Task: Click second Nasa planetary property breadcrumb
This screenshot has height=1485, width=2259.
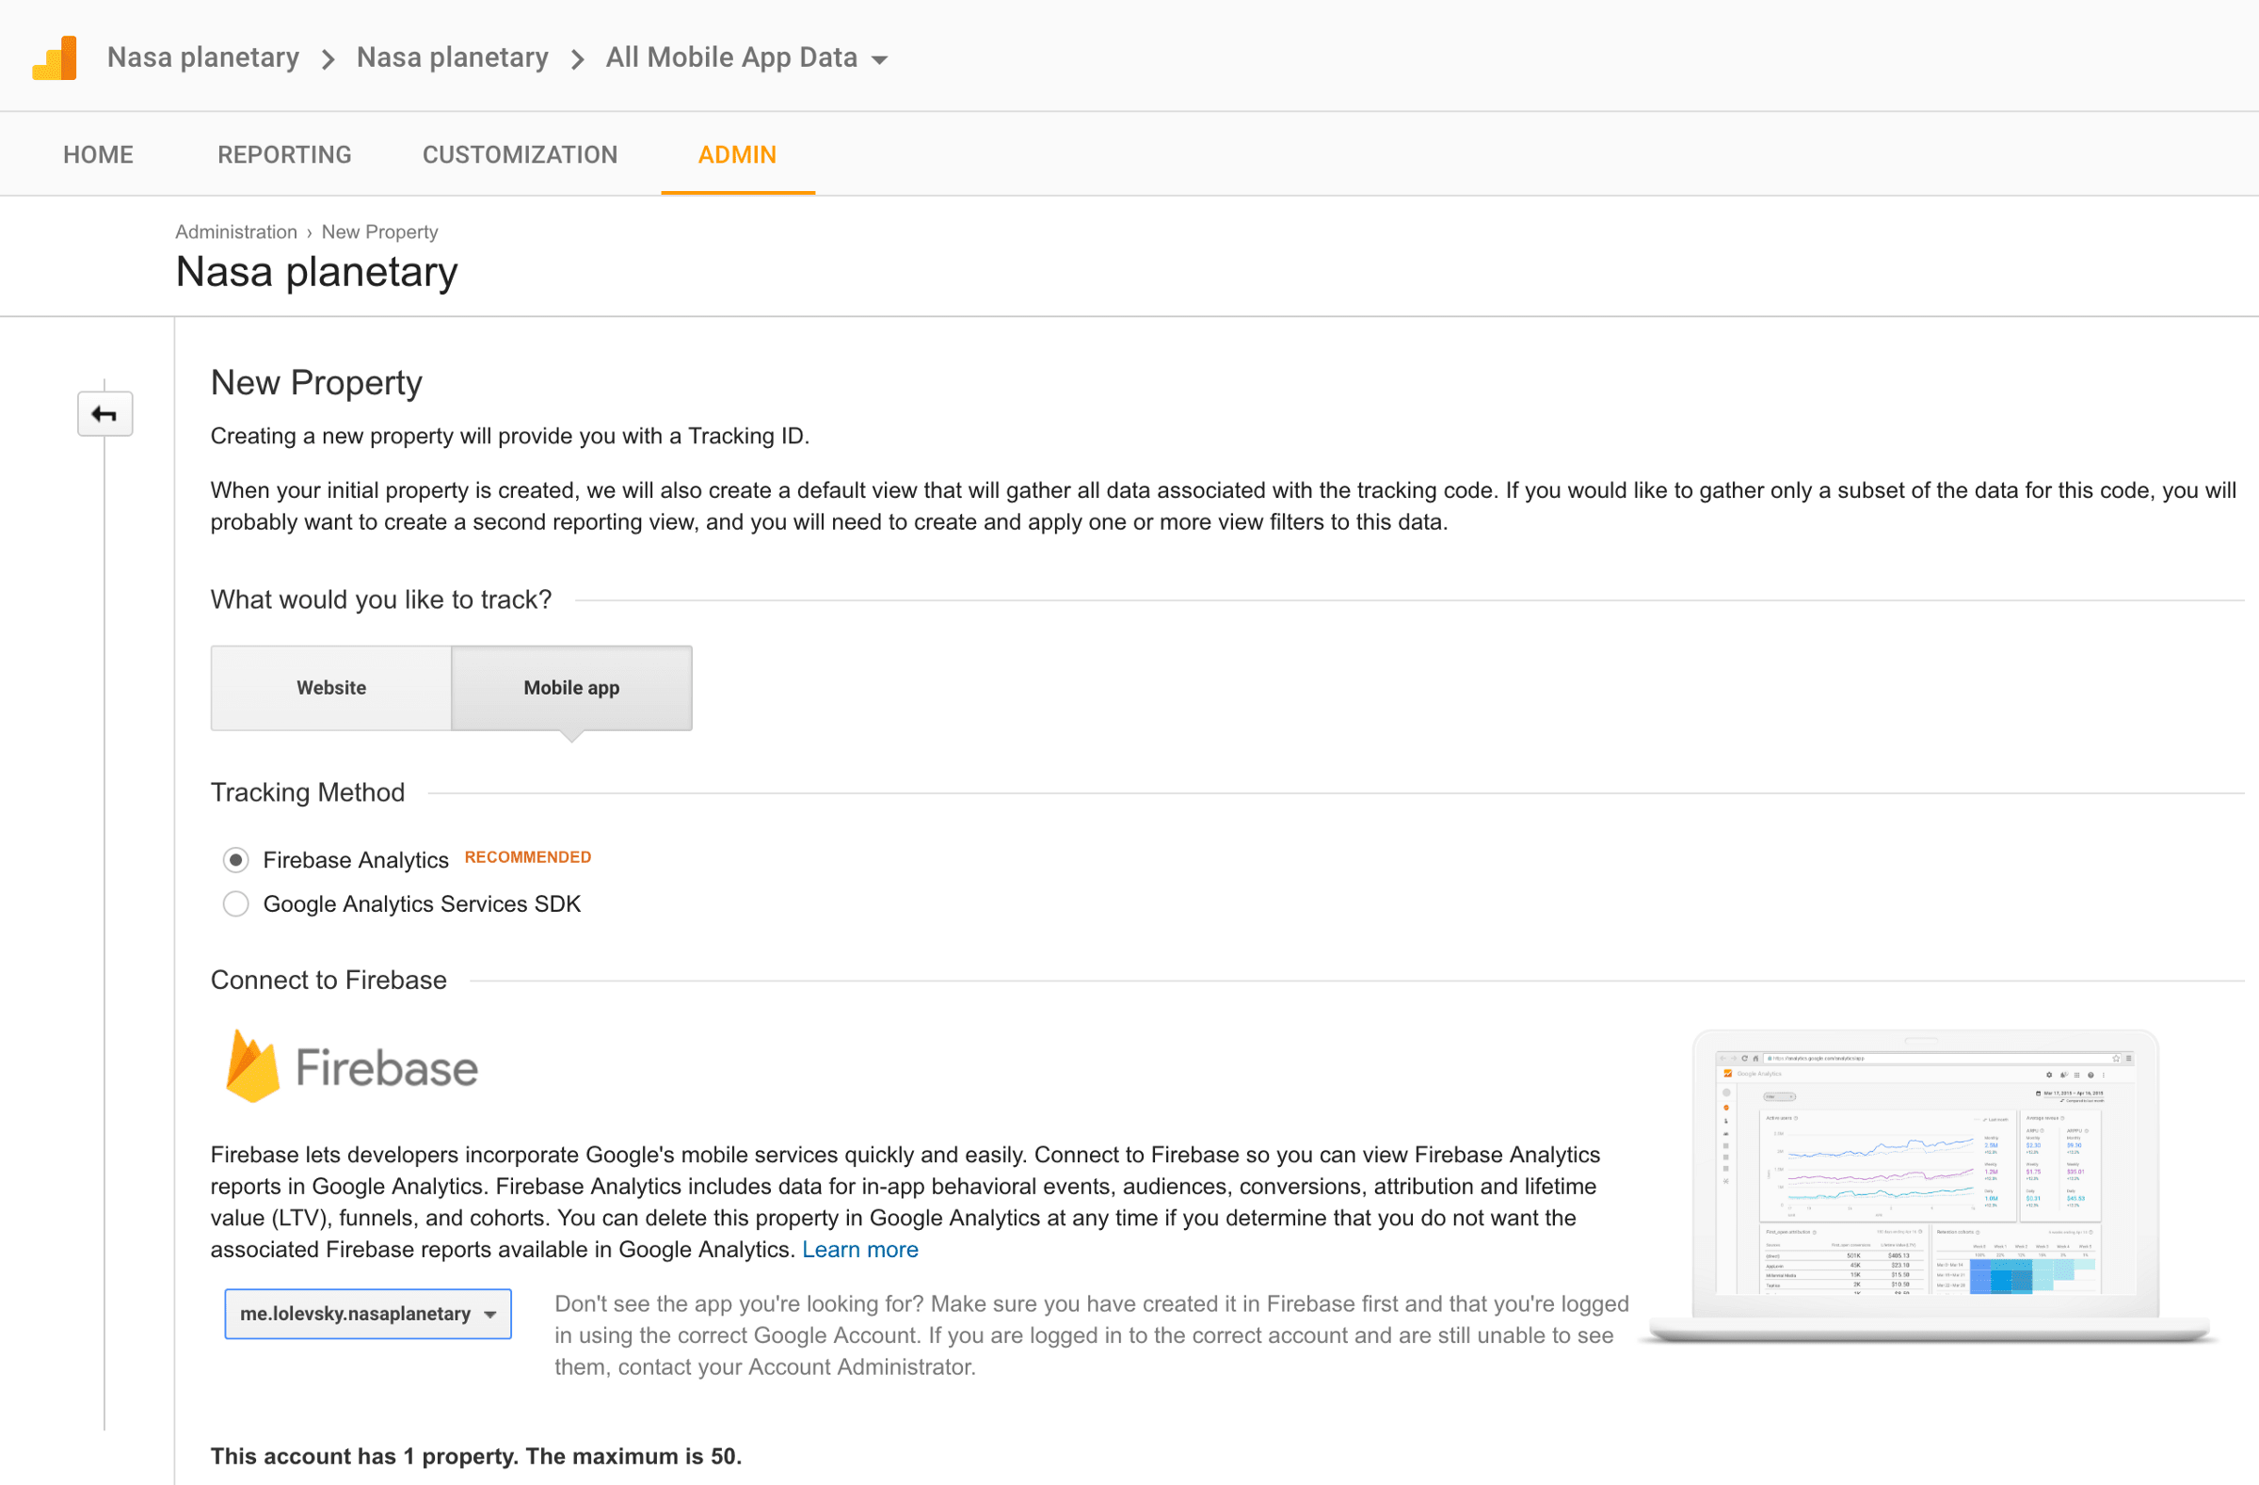Action: [x=452, y=58]
